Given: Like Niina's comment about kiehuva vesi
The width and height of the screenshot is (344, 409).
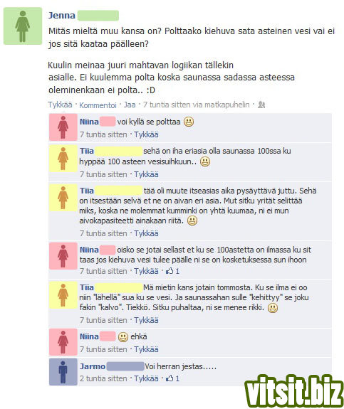Looking at the screenshot, I should tap(146, 271).
